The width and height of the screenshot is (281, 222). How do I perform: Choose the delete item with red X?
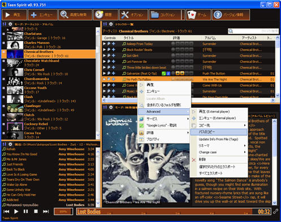(x=219, y=159)
